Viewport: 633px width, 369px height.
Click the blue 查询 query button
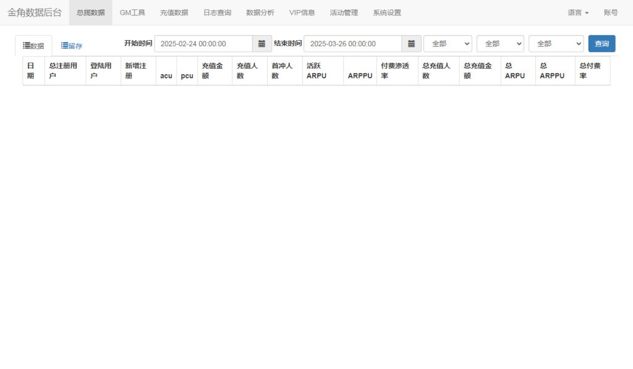coord(601,43)
